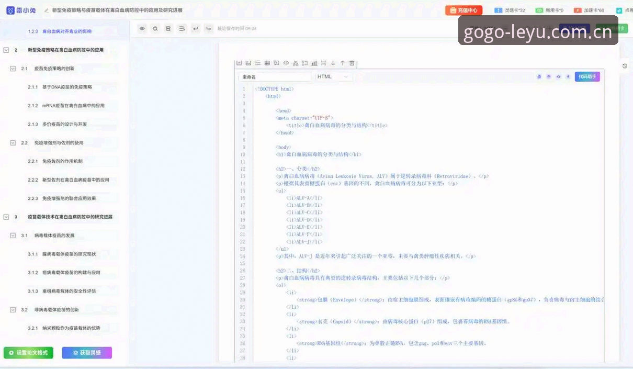Screen dimensions: 633x369
Task: Click the angle-bracket code icon in block toolbar
Action: point(286,63)
